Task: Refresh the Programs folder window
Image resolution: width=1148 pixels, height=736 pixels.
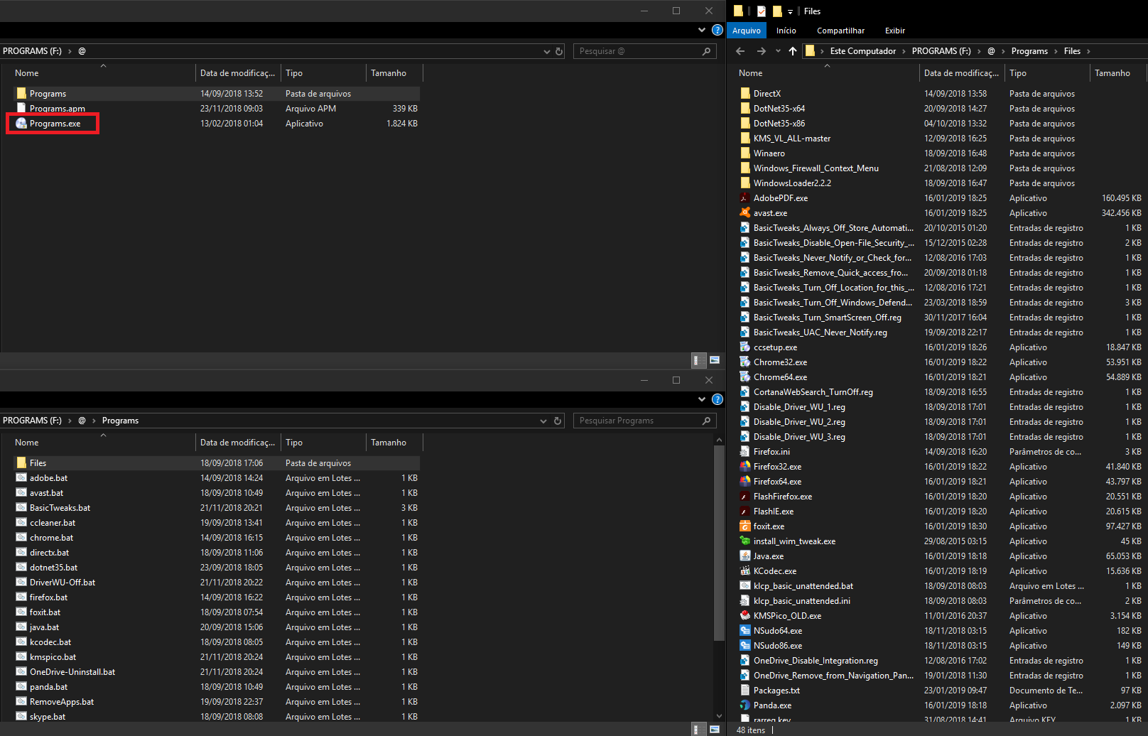Action: (x=558, y=421)
